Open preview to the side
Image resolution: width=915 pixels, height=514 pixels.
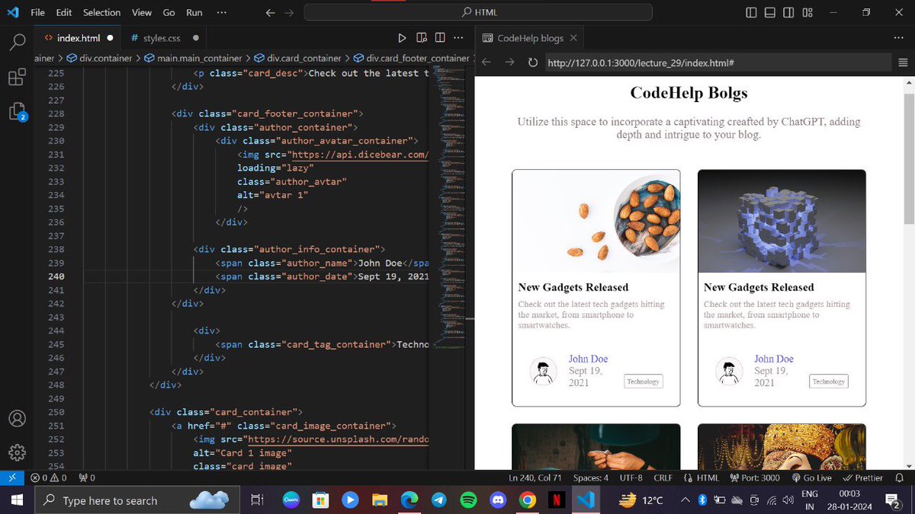pos(422,37)
